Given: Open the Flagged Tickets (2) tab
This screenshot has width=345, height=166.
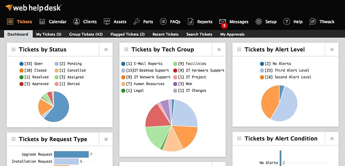Looking at the screenshot, I should (127, 34).
